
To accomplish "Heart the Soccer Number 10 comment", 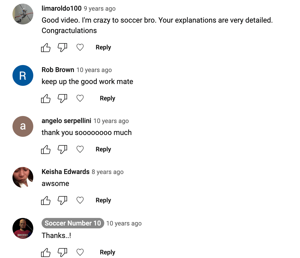I will tap(80, 252).
